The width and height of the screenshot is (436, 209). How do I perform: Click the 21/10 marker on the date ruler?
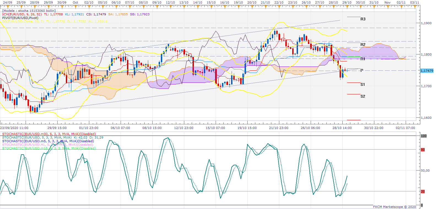point(265,2)
